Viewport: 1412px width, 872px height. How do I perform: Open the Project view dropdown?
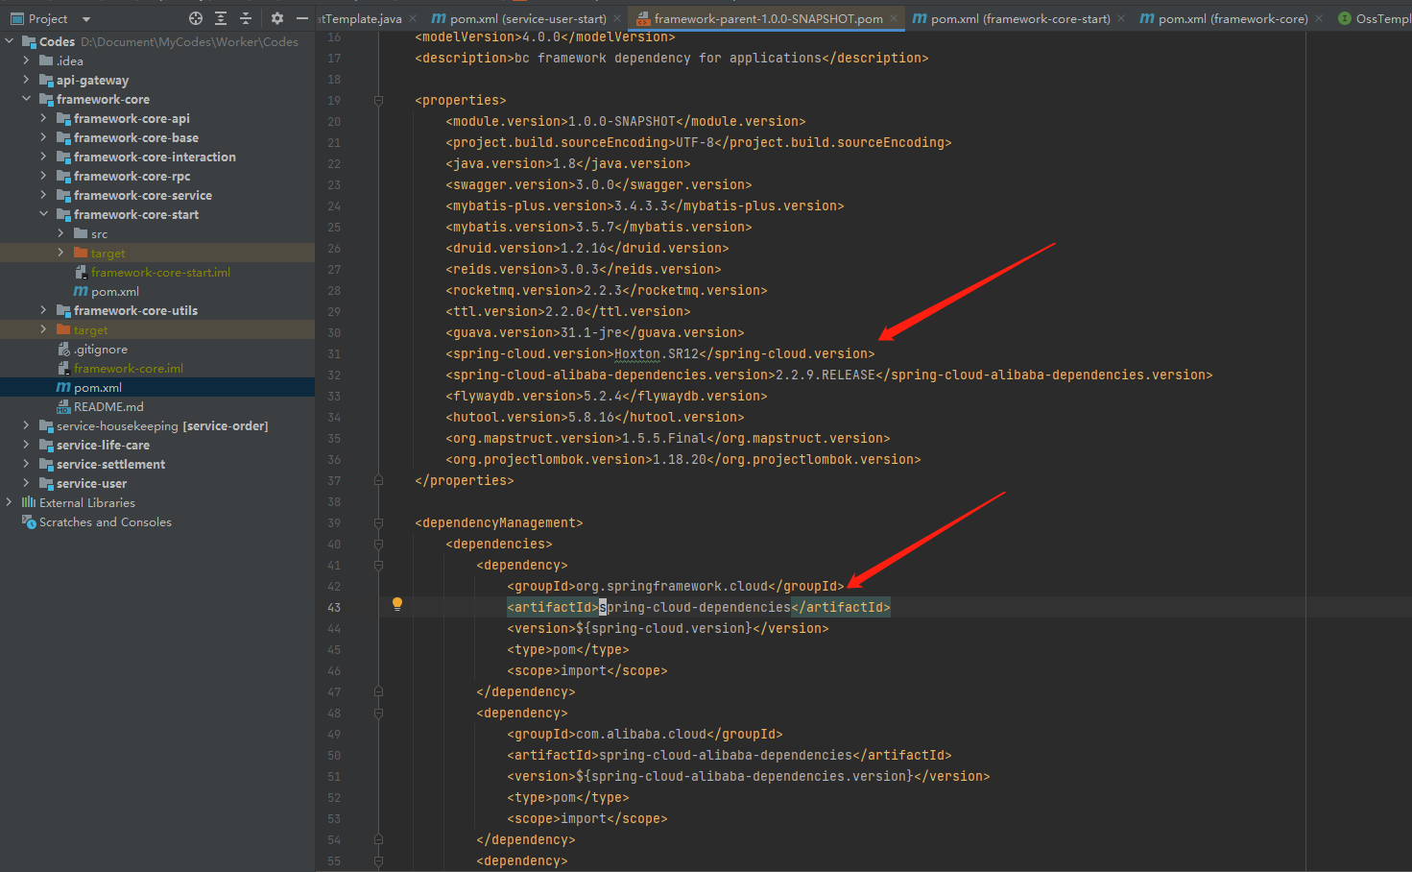tap(85, 19)
